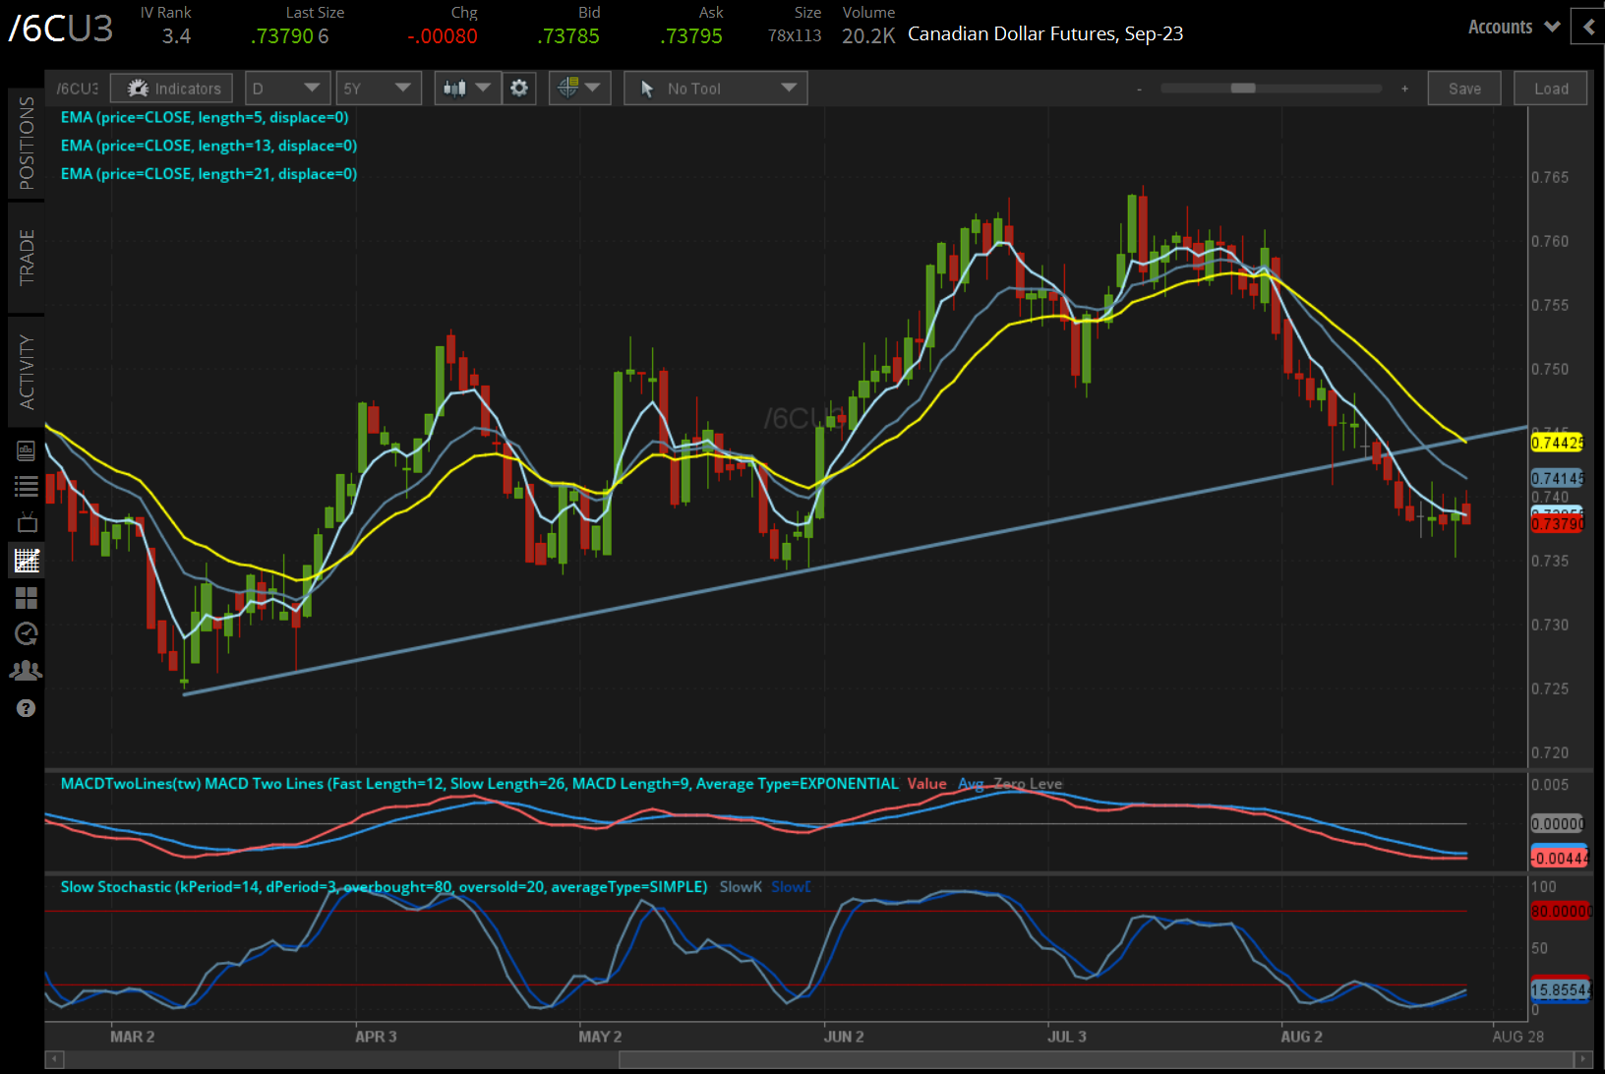Open the community people icon
This screenshot has width=1605, height=1074.
[x=27, y=671]
